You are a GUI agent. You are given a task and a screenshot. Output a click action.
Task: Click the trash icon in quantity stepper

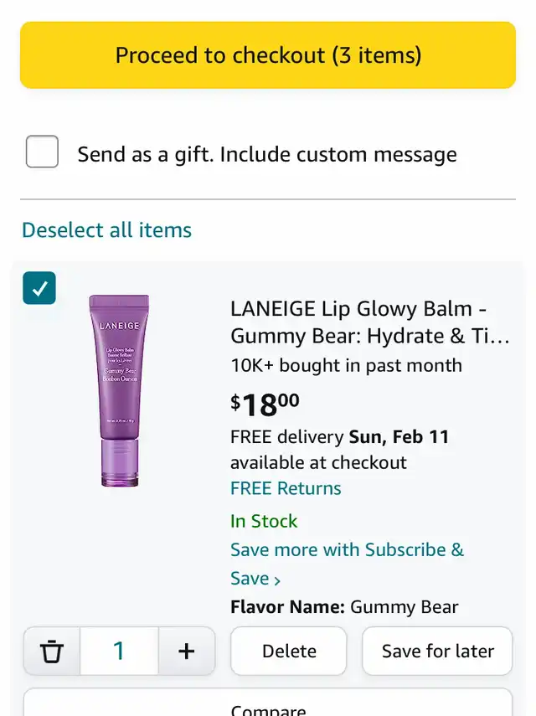52,651
